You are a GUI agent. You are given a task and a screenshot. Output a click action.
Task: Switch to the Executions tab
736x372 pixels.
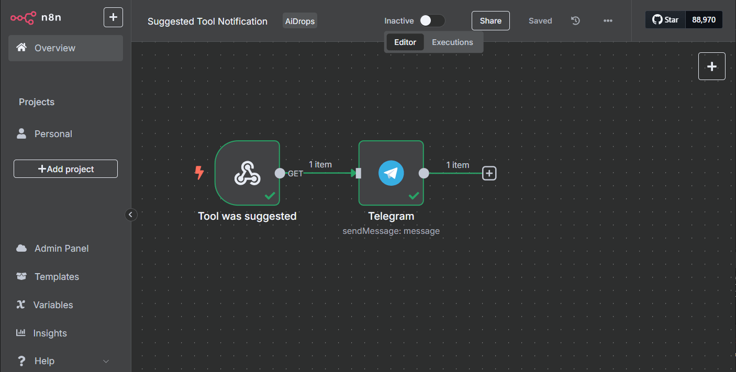click(x=452, y=42)
